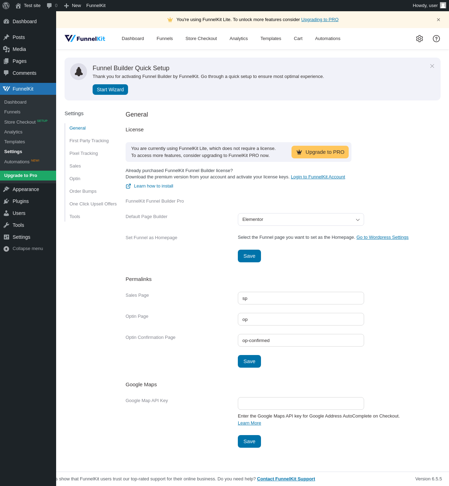Focus the Optin Page permalink field
The width and height of the screenshot is (449, 486).
pyautogui.click(x=301, y=319)
